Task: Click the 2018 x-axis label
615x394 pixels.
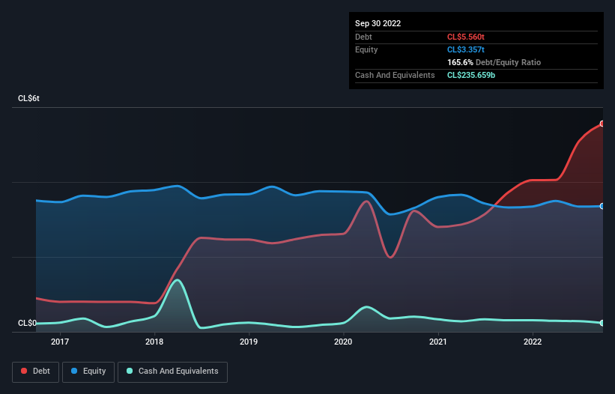Action: click(154, 342)
